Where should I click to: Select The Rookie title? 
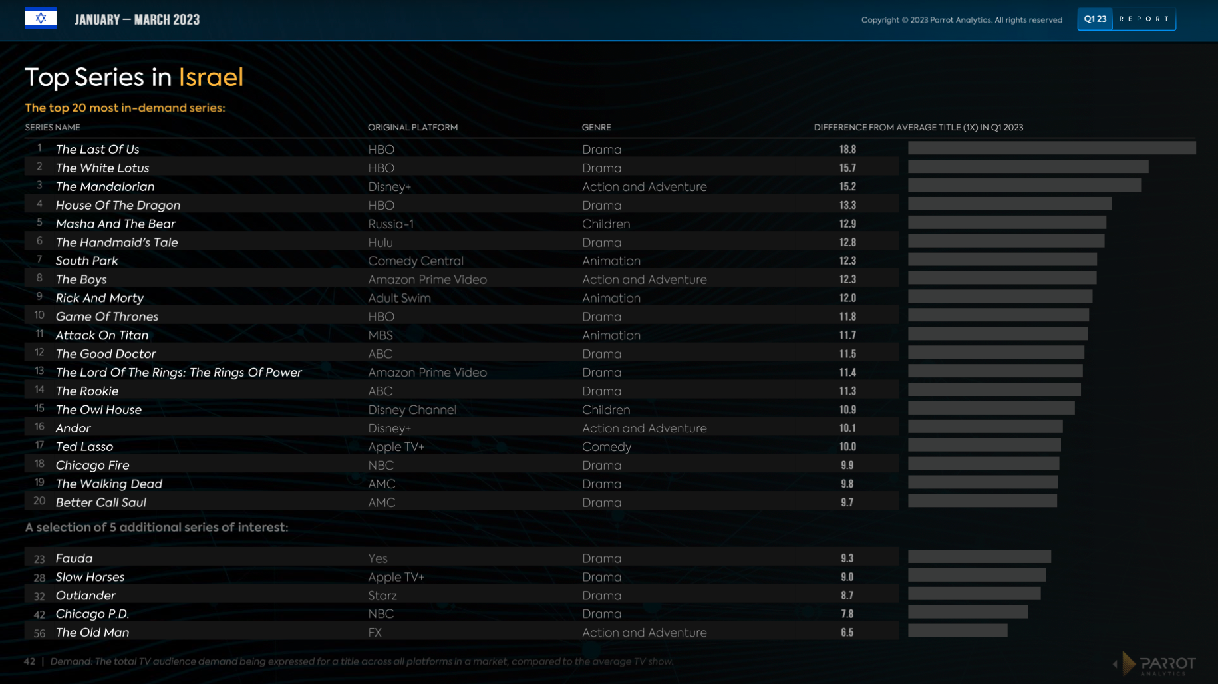[87, 391]
